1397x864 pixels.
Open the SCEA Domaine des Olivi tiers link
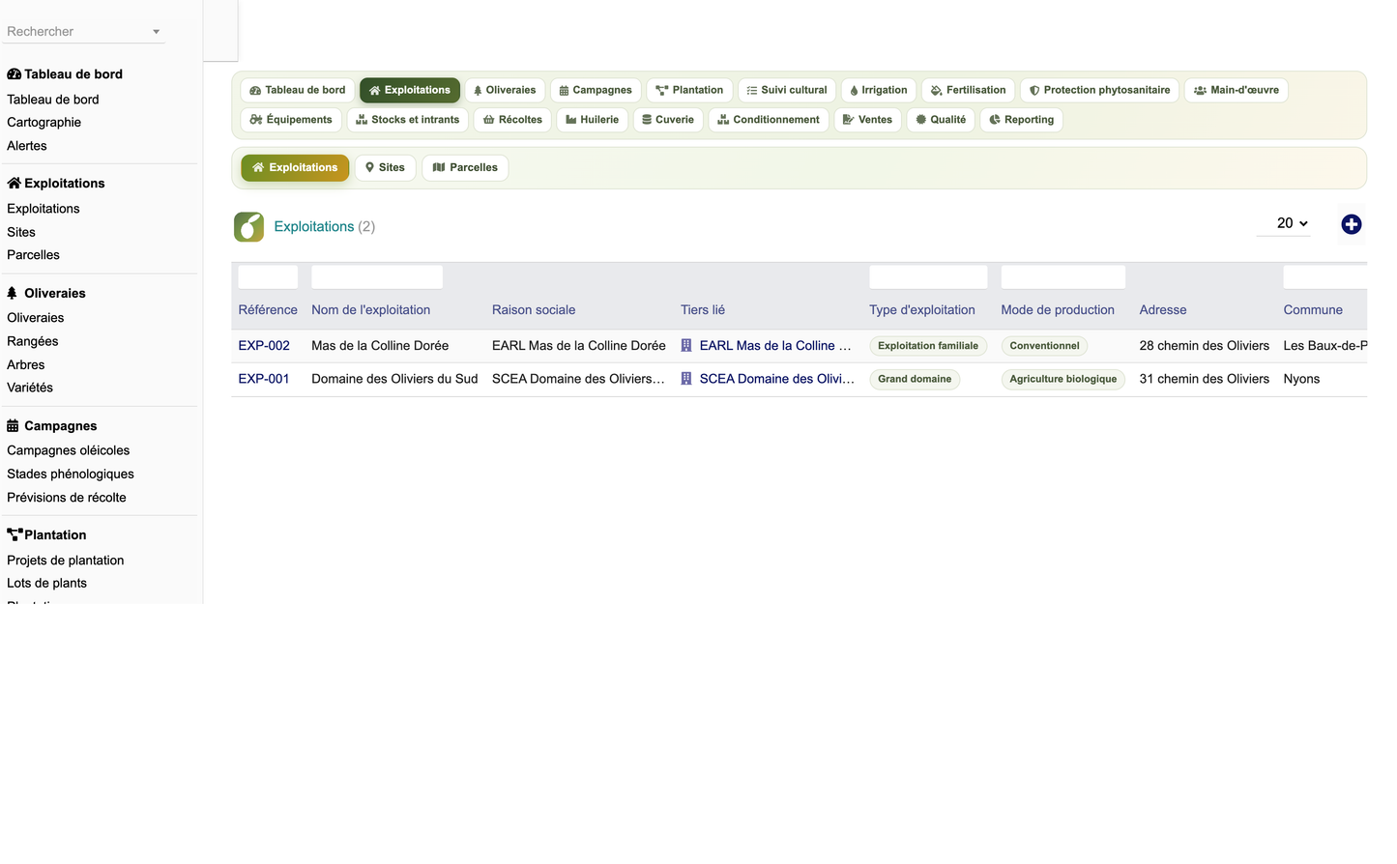coord(777,379)
